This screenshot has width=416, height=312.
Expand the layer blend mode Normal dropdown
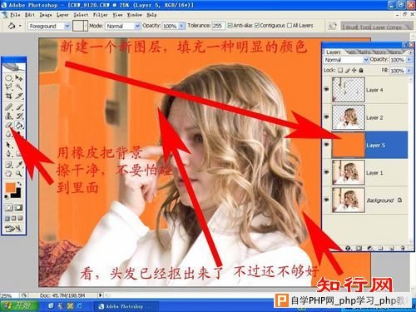(x=346, y=60)
